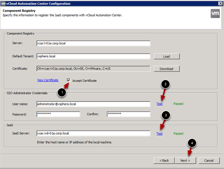Screen dimensions: 224x169
Task: Test the SSO administrator credentials
Action: pyautogui.click(x=159, y=104)
